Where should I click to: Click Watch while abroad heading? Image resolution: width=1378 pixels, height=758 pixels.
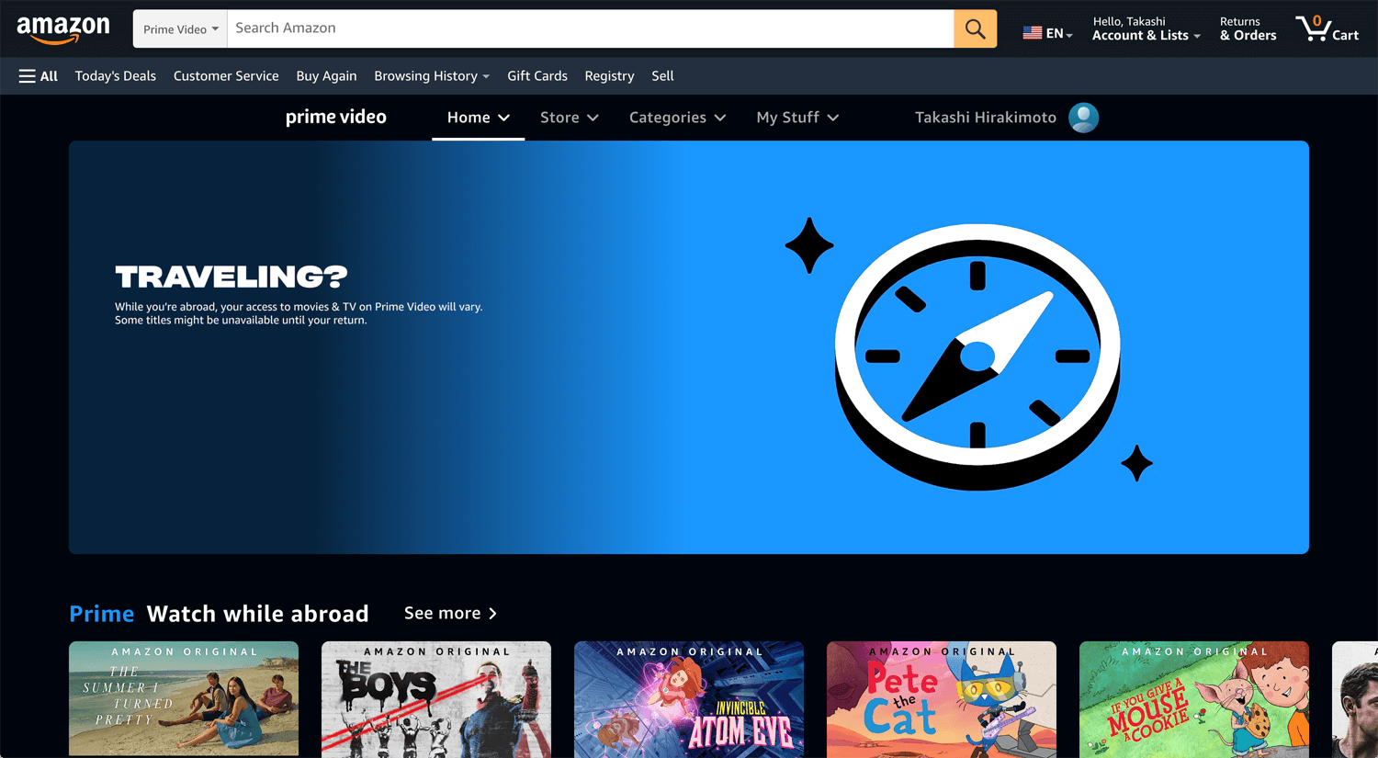point(258,614)
